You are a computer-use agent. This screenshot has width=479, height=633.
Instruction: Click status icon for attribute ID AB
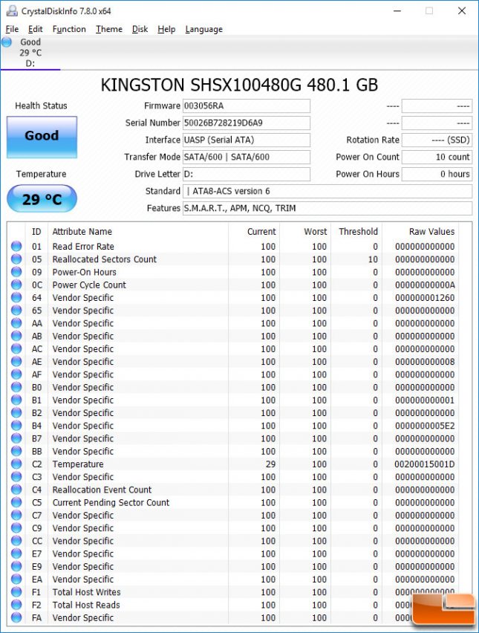[x=16, y=336]
